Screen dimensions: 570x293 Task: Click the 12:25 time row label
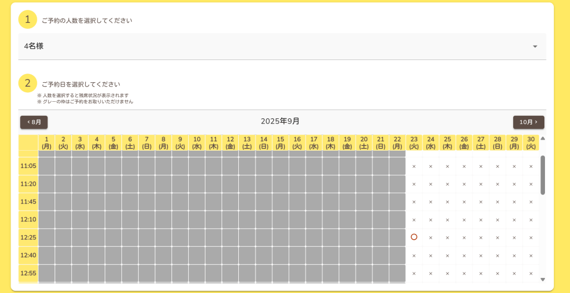coord(28,237)
